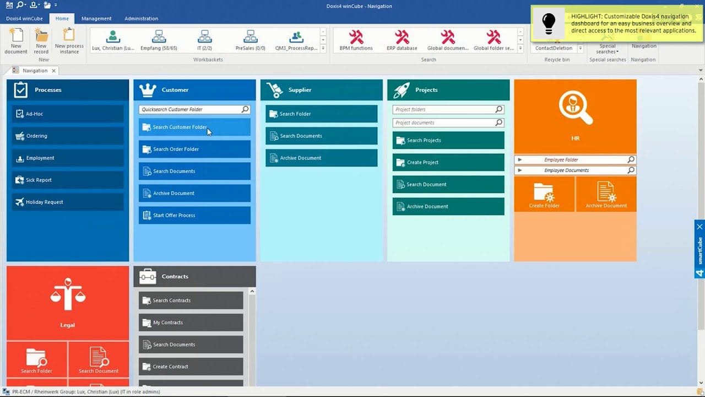Open the Empfang (58/65) workbasket

(x=159, y=41)
